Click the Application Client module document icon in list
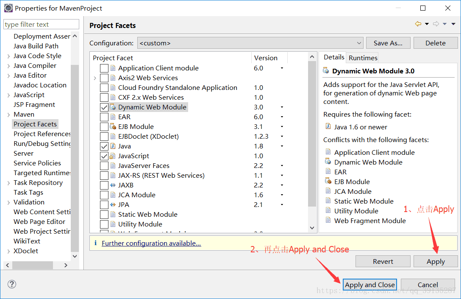Image resolution: width=461 pixels, height=299 pixels. [x=113, y=68]
